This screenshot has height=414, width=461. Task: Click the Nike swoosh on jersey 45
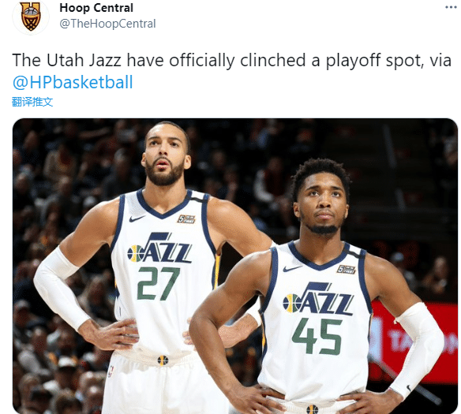pos(292,268)
